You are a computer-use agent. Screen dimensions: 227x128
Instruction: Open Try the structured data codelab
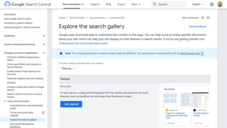[x=21, y=114]
